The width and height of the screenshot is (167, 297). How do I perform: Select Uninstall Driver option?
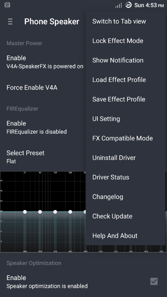[x=114, y=157]
